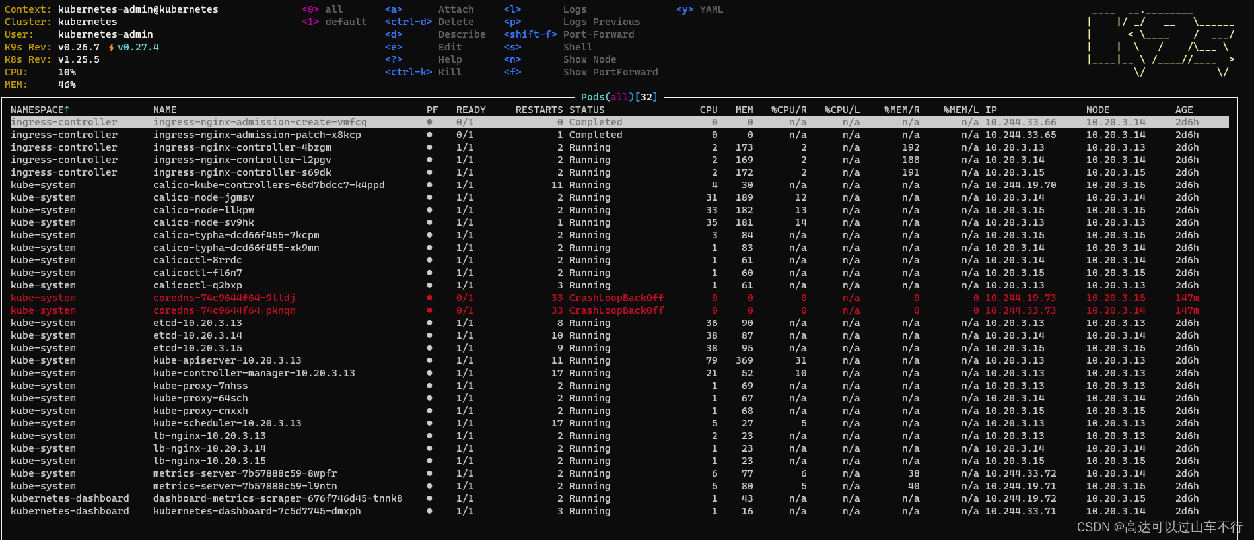Select metrics-server-7b57888c59-l9ntn pod

click(619, 486)
